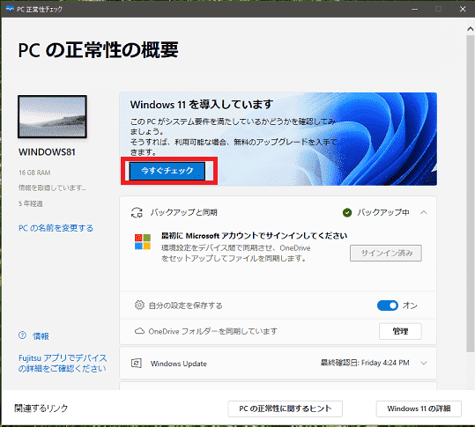
Task: Click PC の正常性に関するヒント button
Action: click(285, 409)
